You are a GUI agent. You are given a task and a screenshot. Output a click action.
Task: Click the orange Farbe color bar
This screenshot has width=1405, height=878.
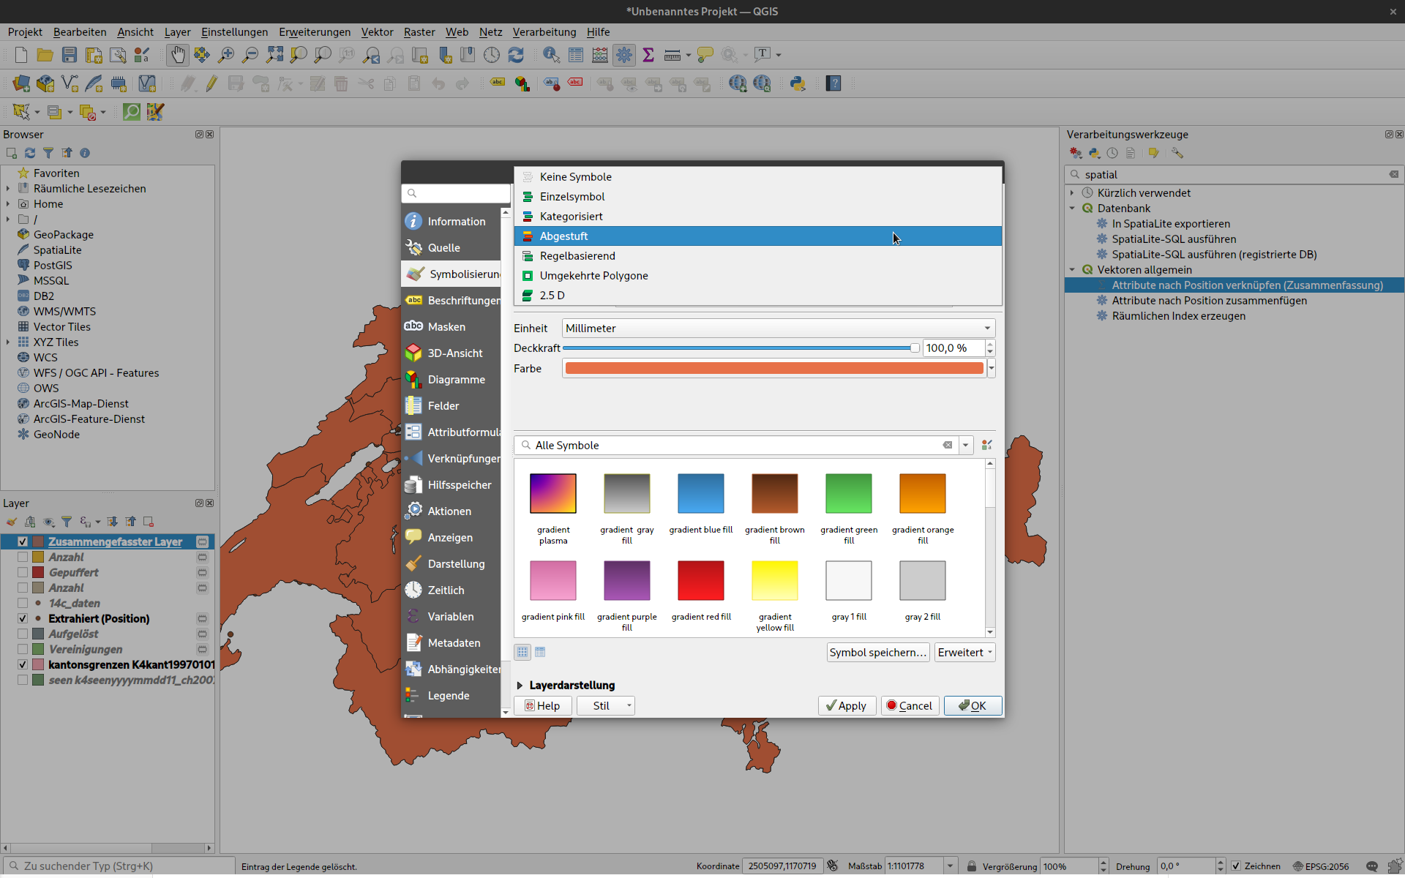click(x=773, y=369)
